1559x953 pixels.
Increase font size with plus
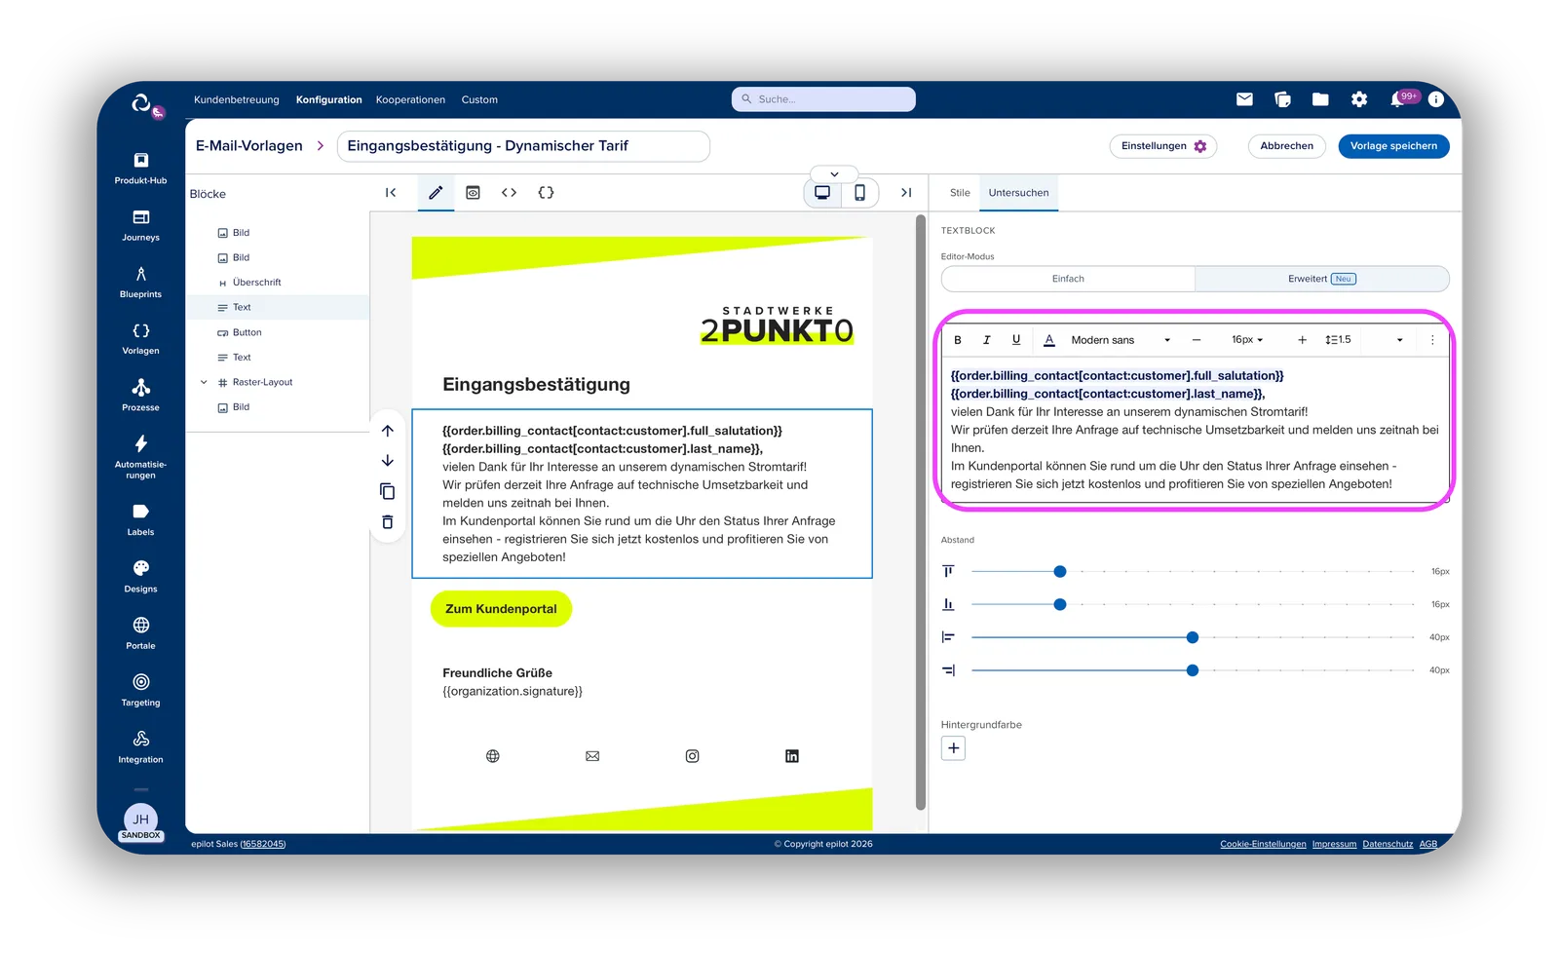[x=1302, y=340]
